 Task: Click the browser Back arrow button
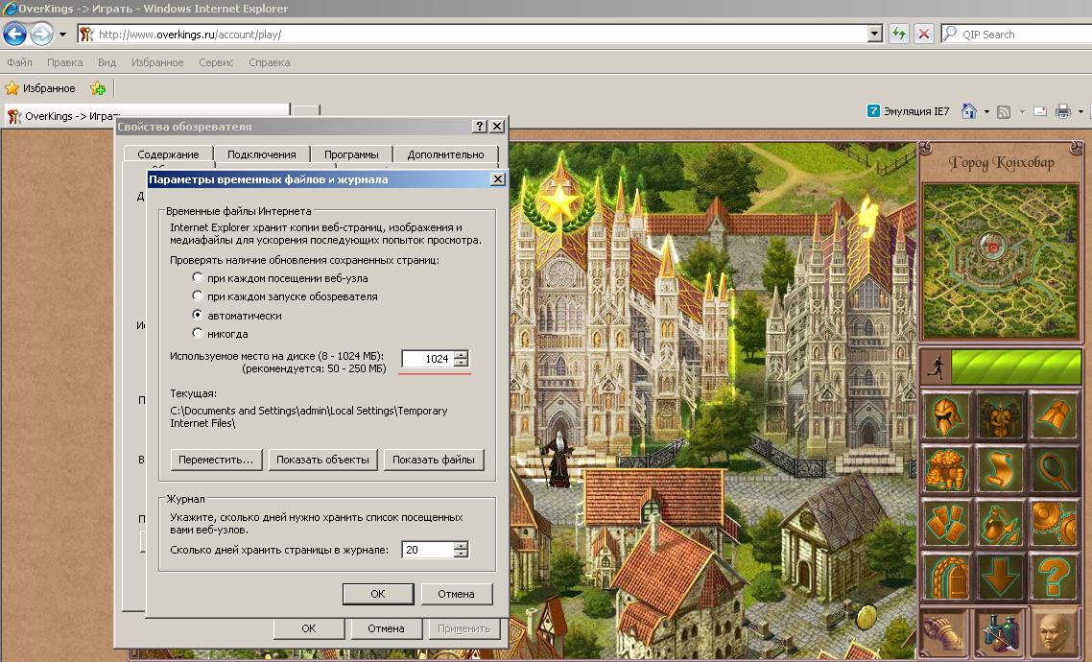pos(14,34)
